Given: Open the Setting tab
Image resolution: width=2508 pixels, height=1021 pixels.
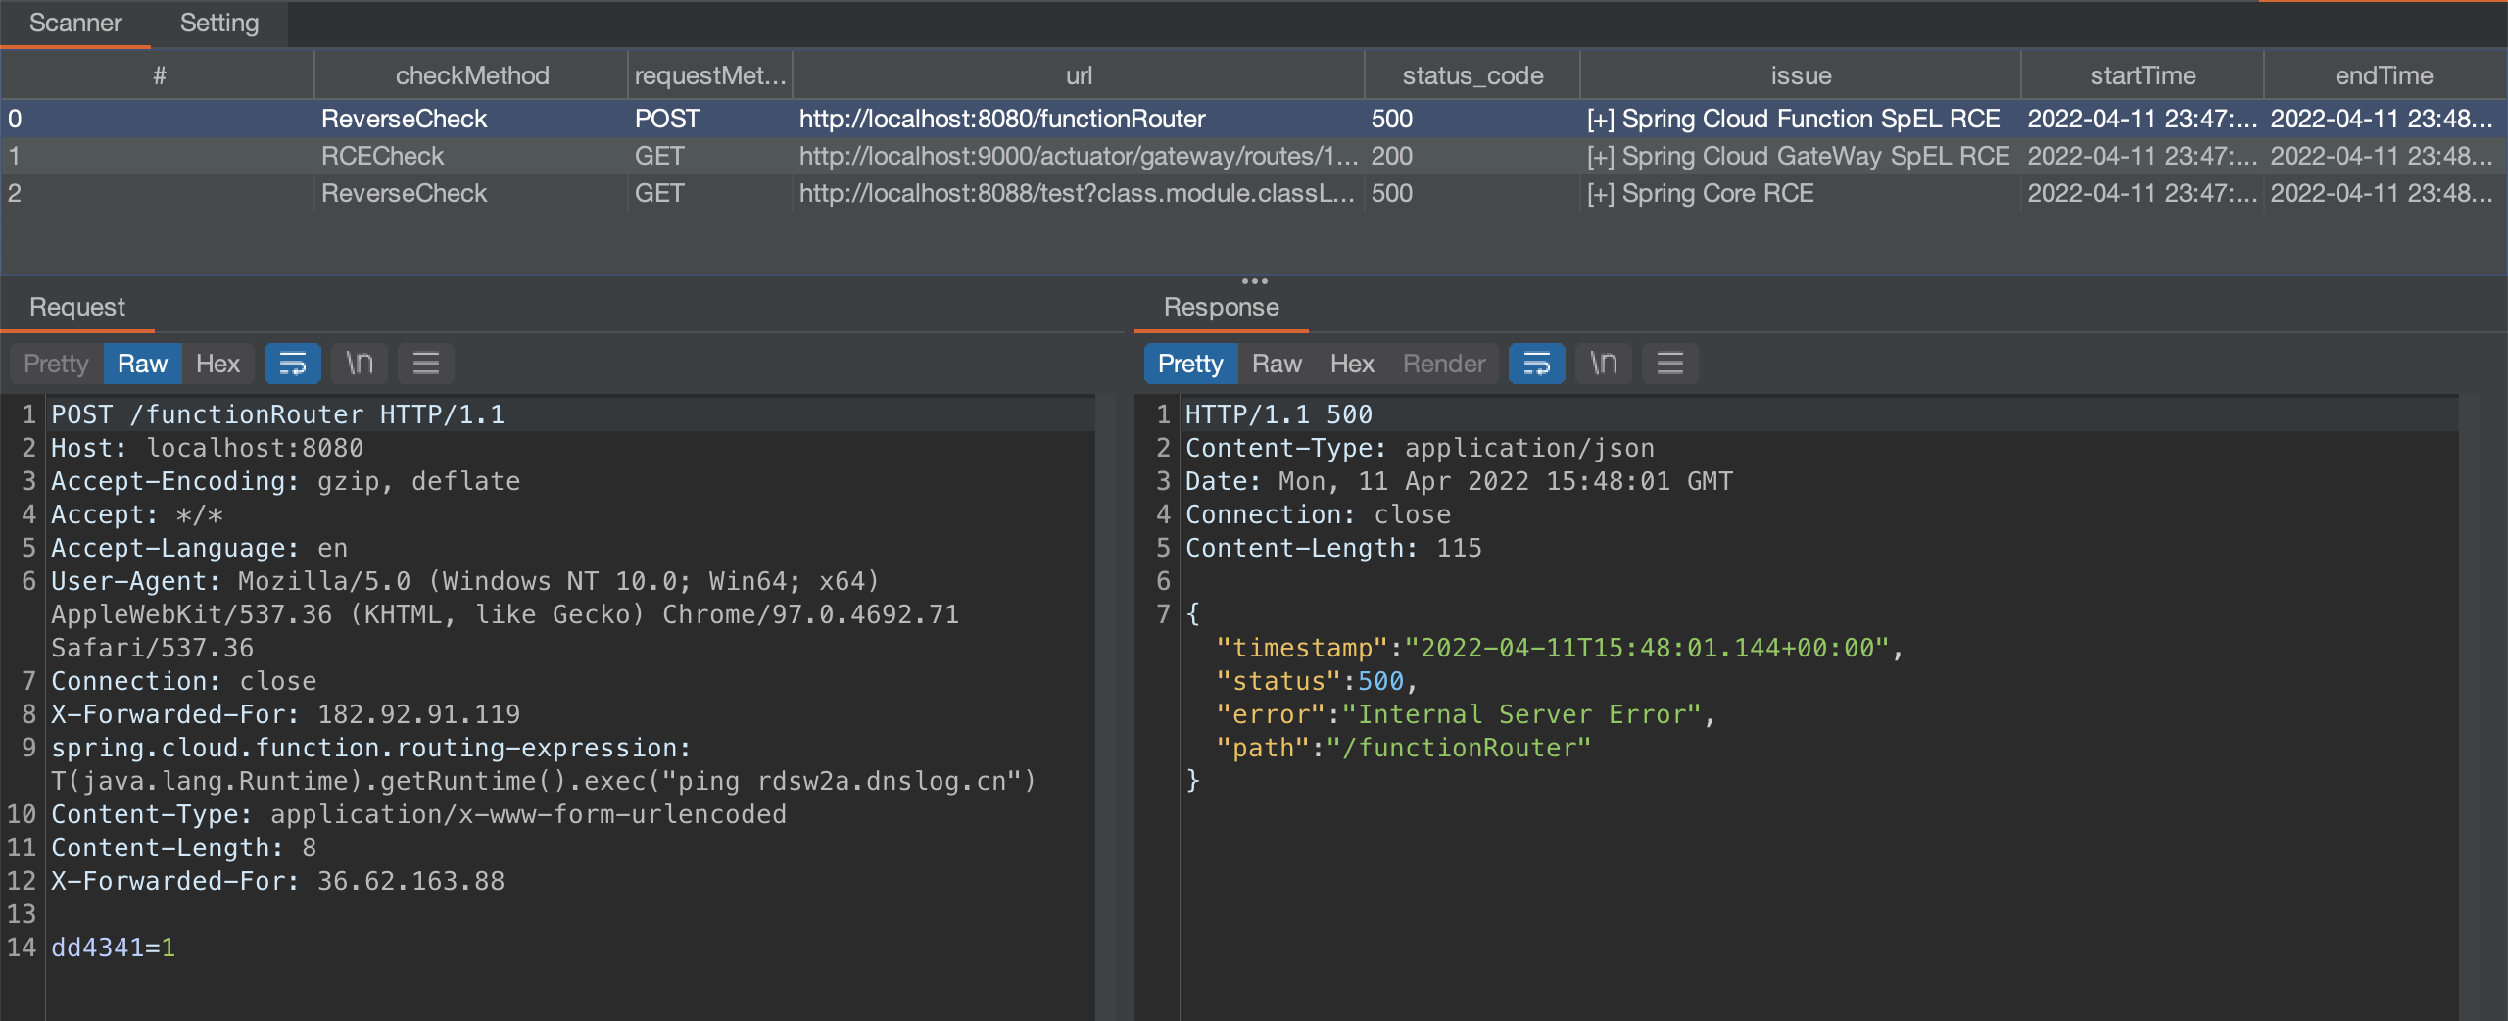Looking at the screenshot, I should click(x=219, y=23).
